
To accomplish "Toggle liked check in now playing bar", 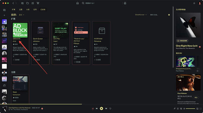I will [x=42, y=109].
